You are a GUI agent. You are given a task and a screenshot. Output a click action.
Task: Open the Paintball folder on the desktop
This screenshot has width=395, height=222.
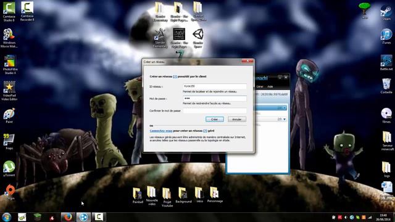138,195
